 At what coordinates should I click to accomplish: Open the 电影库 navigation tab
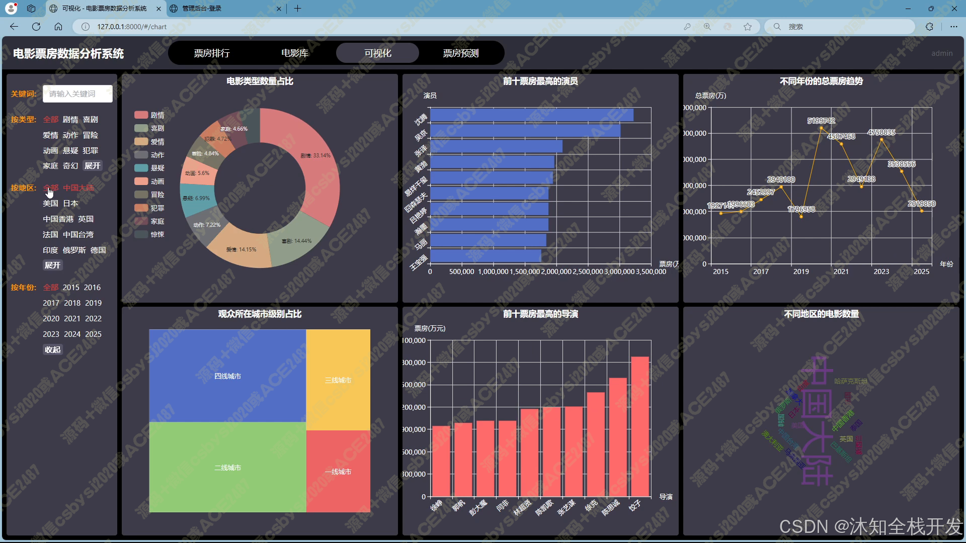pyautogui.click(x=294, y=53)
